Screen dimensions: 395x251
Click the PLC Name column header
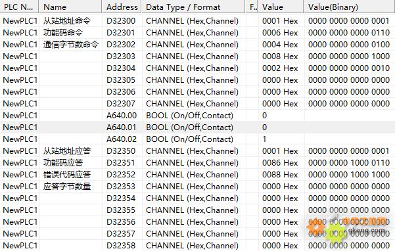(x=20, y=7)
